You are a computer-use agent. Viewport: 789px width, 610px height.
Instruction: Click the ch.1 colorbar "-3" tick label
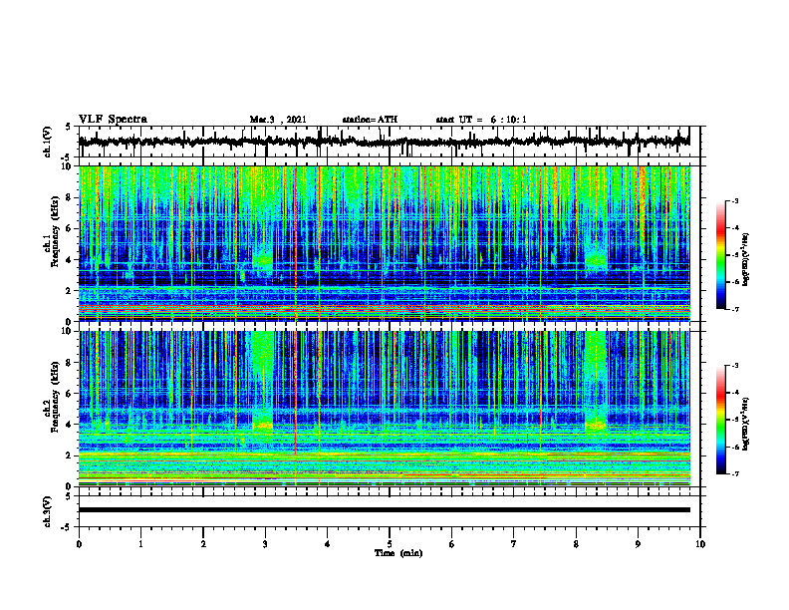(x=734, y=201)
